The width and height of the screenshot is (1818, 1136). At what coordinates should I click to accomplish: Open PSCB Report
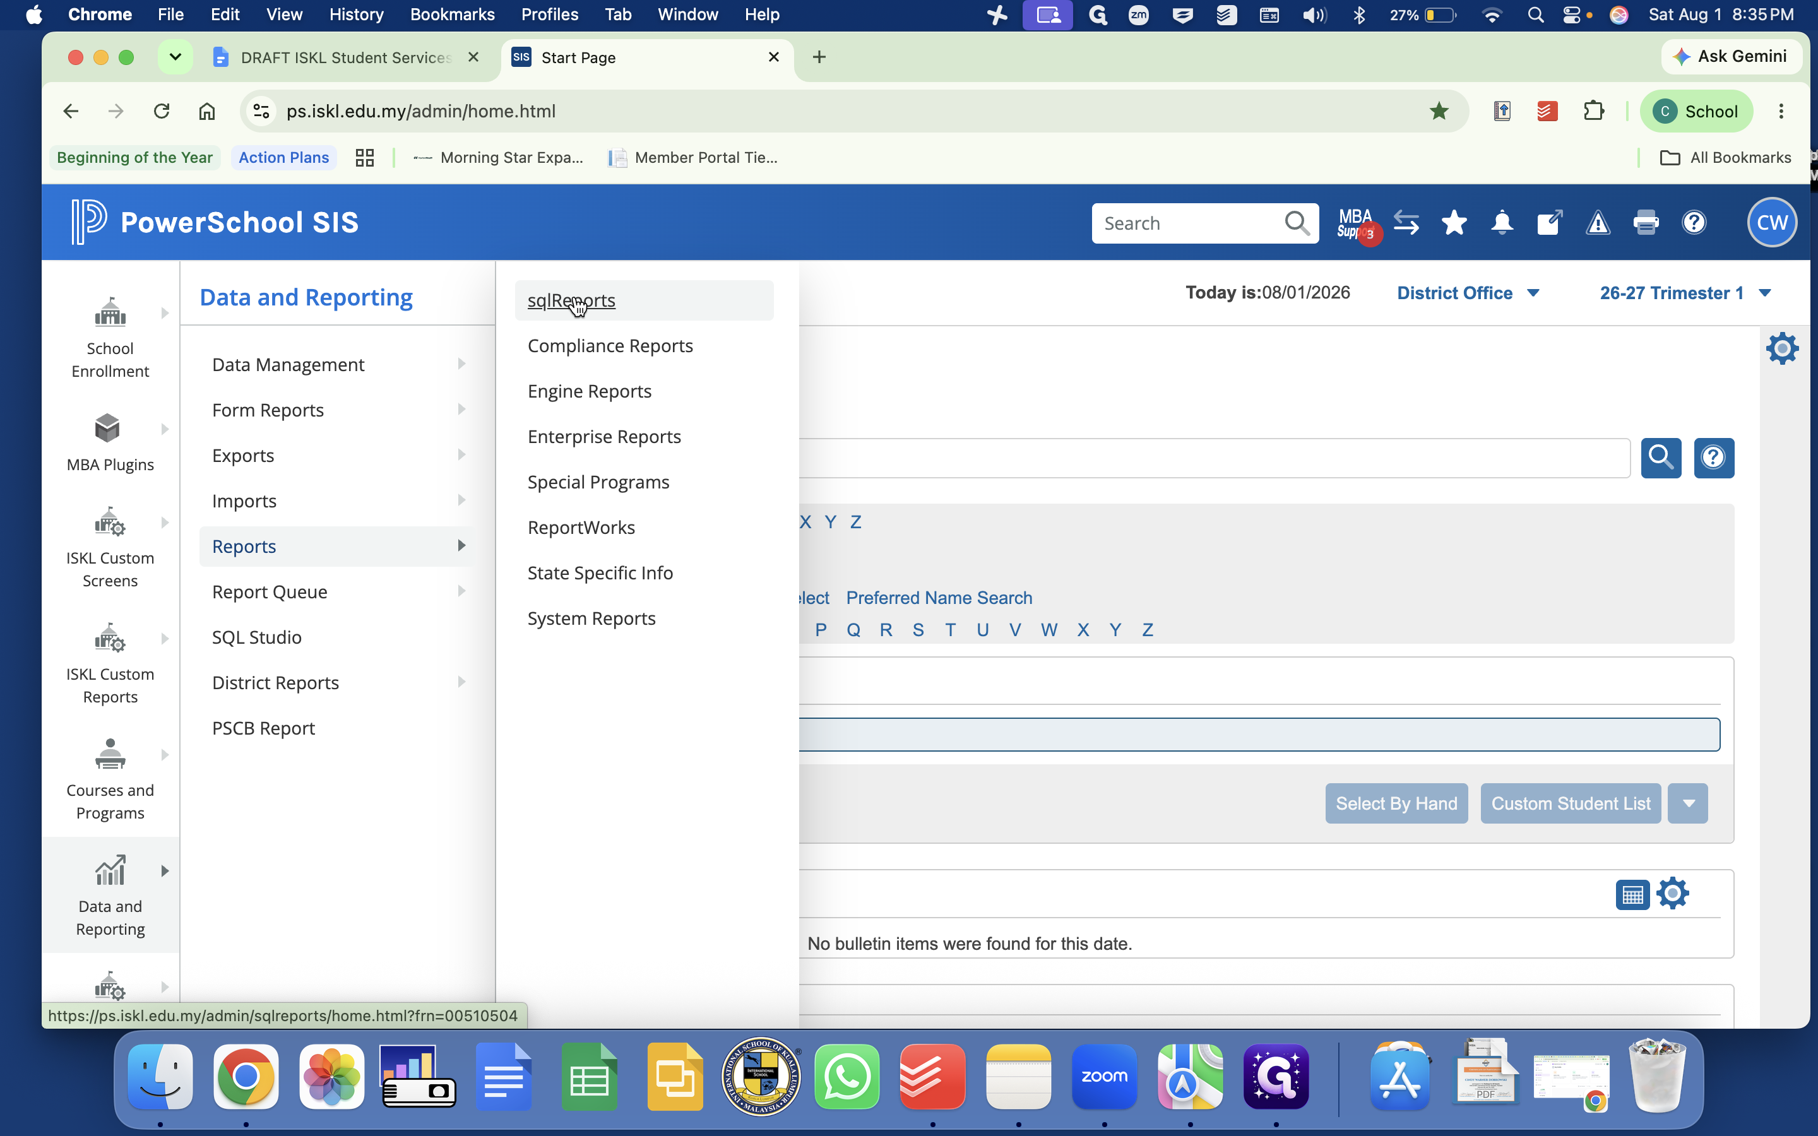click(x=263, y=728)
